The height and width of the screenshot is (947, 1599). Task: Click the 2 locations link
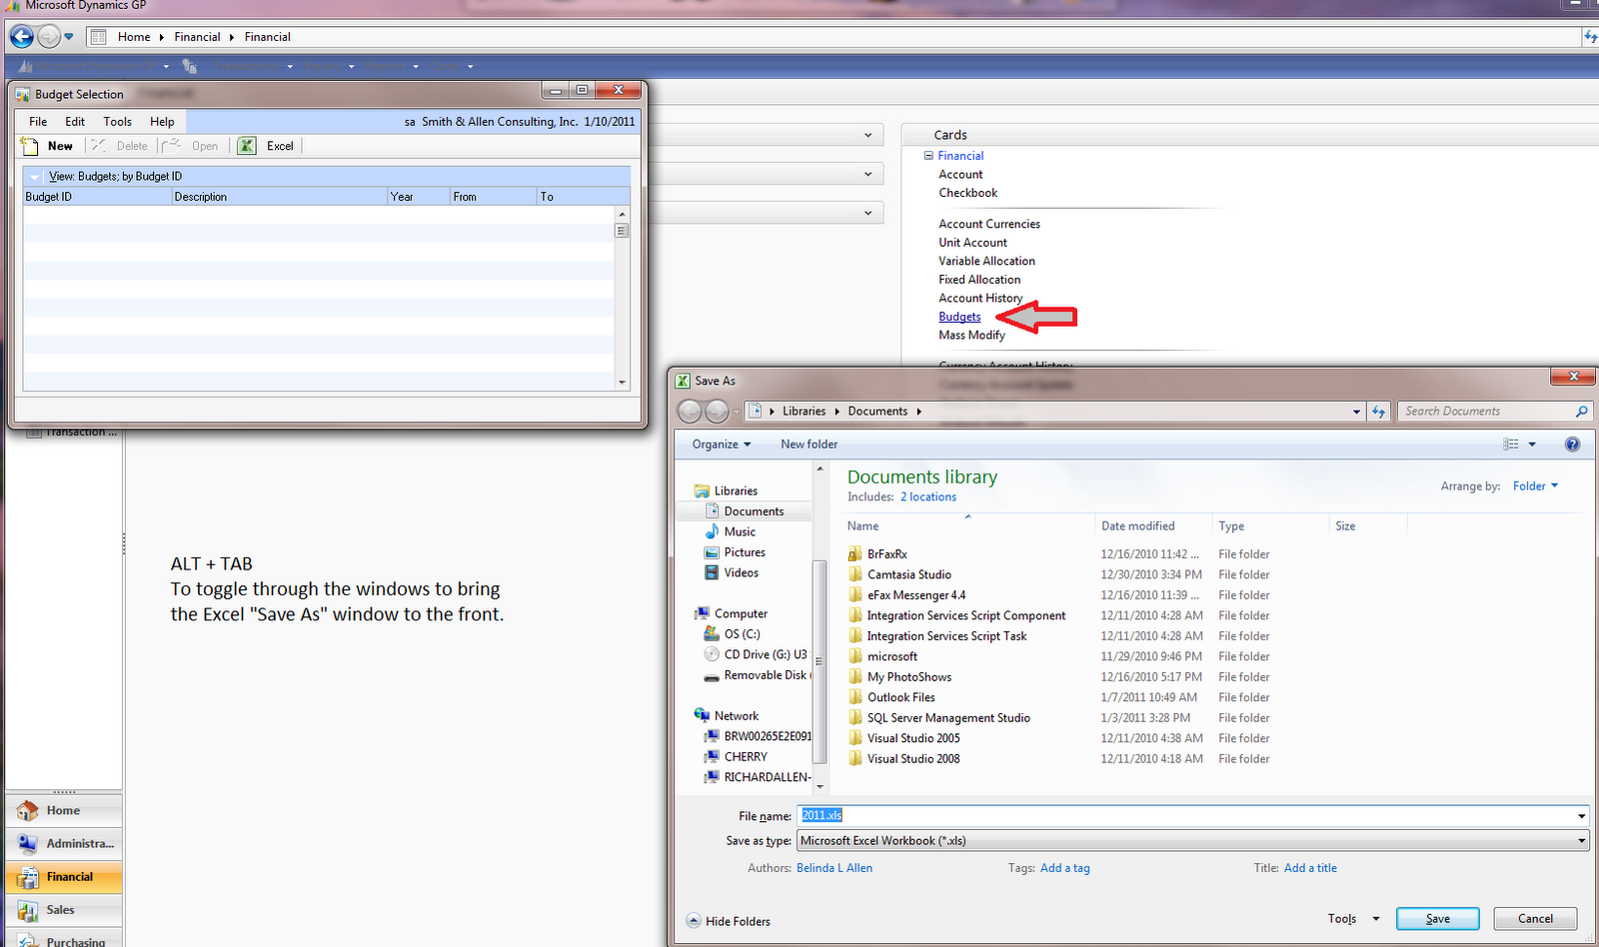coord(928,496)
